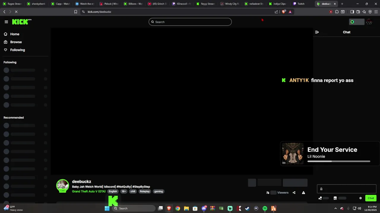
Task: Click the share stream icon
Action: click(x=294, y=193)
